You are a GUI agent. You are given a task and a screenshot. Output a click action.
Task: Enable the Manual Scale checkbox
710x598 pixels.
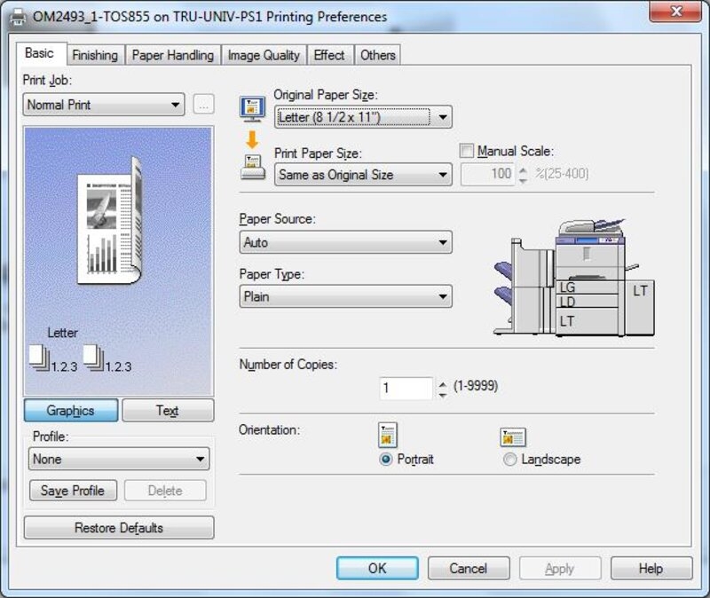pos(467,151)
